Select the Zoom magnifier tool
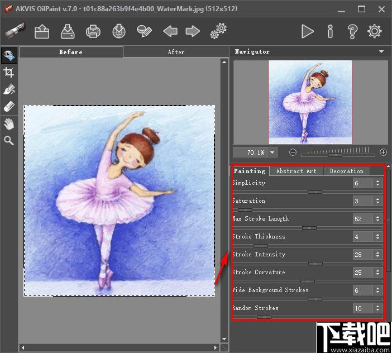Screen dimensions: 392x353 pyautogui.click(x=9, y=141)
